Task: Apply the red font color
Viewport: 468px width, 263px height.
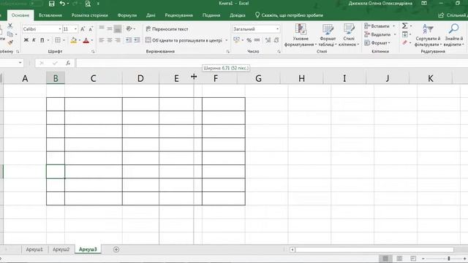Action: 86,40
